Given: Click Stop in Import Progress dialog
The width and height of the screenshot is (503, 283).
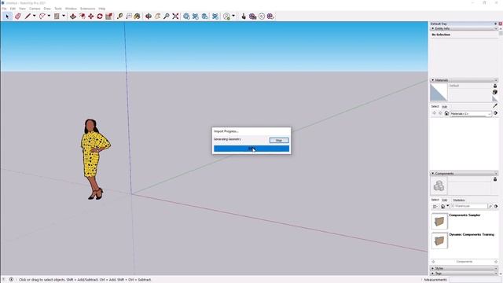Looking at the screenshot, I should [279, 140].
